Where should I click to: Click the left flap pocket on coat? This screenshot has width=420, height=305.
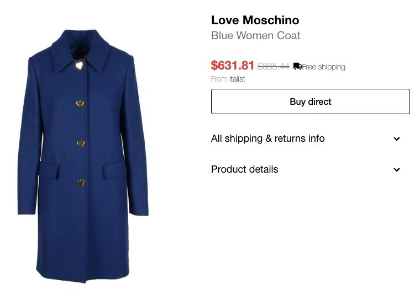49,170
